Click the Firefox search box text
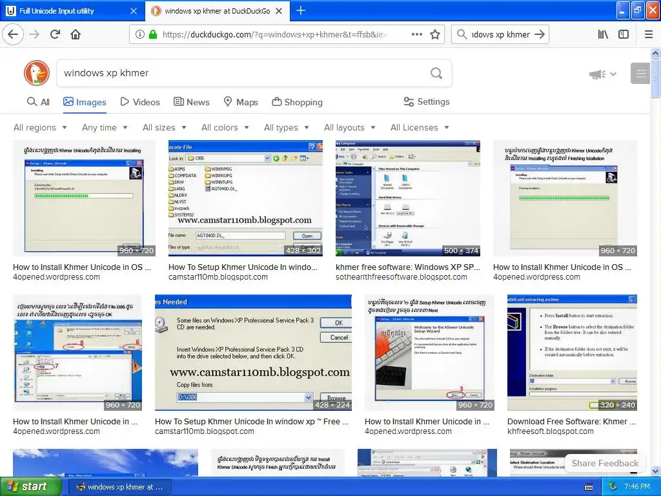Screen dimensions: 661x496 [x=500, y=35]
